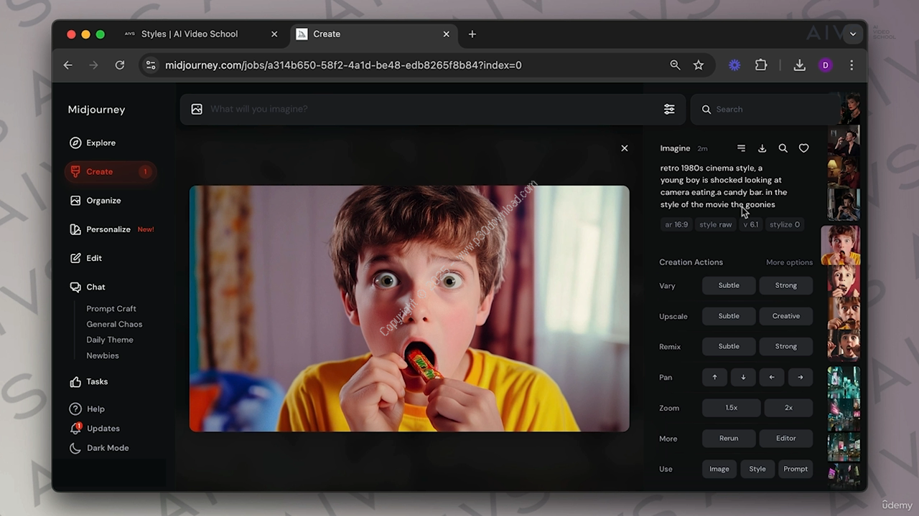Download the image
The height and width of the screenshot is (516, 919).
click(x=762, y=148)
